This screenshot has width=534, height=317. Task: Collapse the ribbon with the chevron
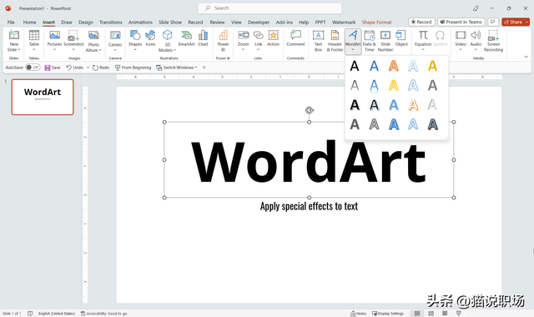pos(526,57)
